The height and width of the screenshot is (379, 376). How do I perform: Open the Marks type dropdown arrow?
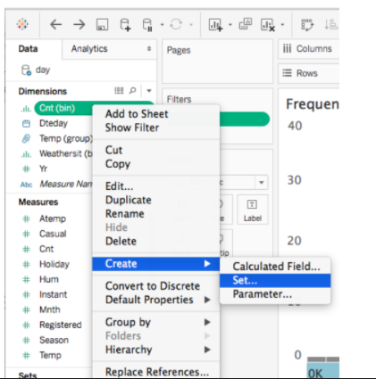pyautogui.click(x=262, y=182)
